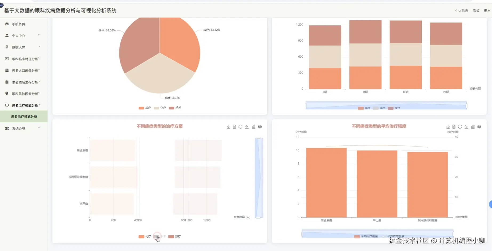Click the briefcase icon beside 患者人口画像分析
The image size is (492, 251).
(7, 70)
